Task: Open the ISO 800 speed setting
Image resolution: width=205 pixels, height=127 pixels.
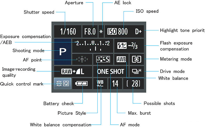Action: (118, 31)
